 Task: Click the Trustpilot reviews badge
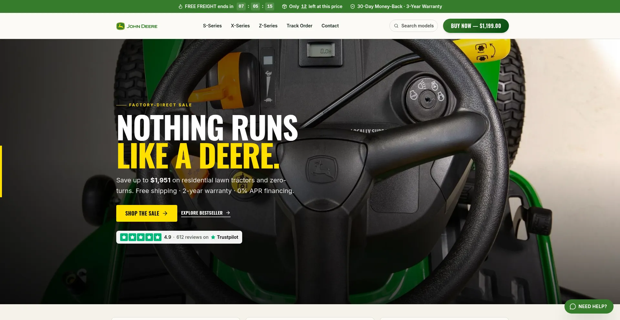(x=179, y=237)
